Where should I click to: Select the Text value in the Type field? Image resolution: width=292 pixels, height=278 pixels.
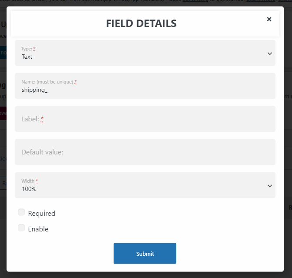[27, 57]
